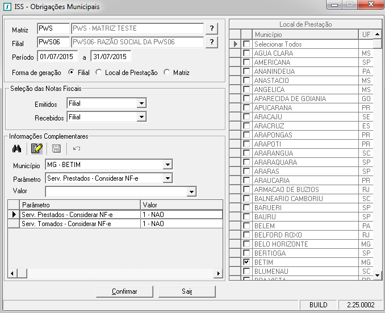385x313 pixels.
Task: Click Período end date 31/07/2015 field
Action: [x=111, y=56]
